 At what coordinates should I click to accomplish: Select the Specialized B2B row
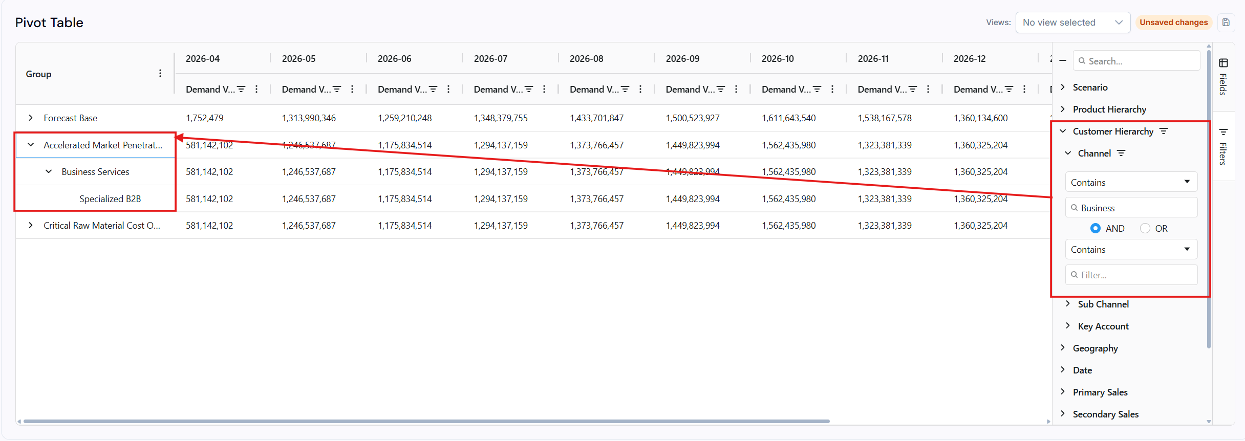click(110, 199)
